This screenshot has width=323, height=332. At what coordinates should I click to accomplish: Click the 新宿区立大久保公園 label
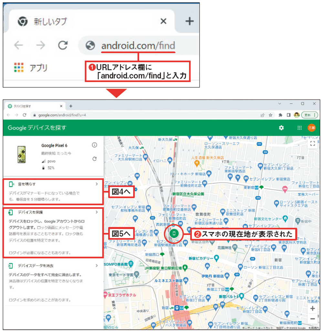(x=188, y=194)
